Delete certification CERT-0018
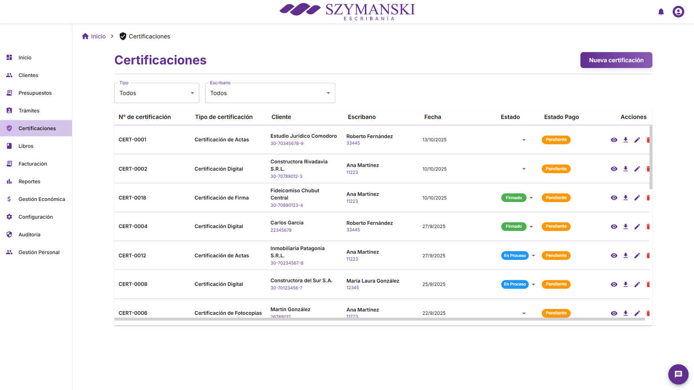The height and width of the screenshot is (390, 694). coord(648,198)
